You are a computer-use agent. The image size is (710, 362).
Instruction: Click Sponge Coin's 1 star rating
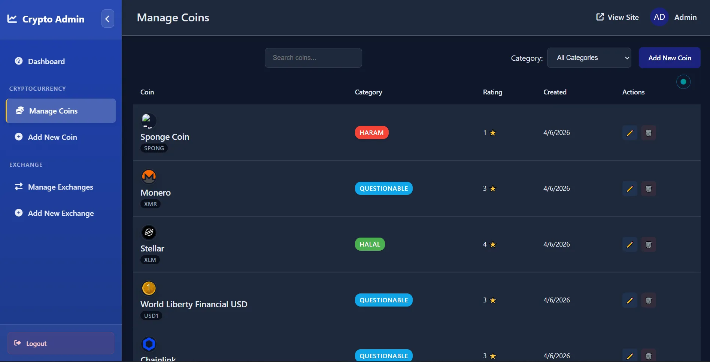(489, 133)
